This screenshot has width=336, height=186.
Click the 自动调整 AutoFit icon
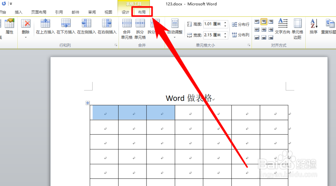click(x=175, y=23)
